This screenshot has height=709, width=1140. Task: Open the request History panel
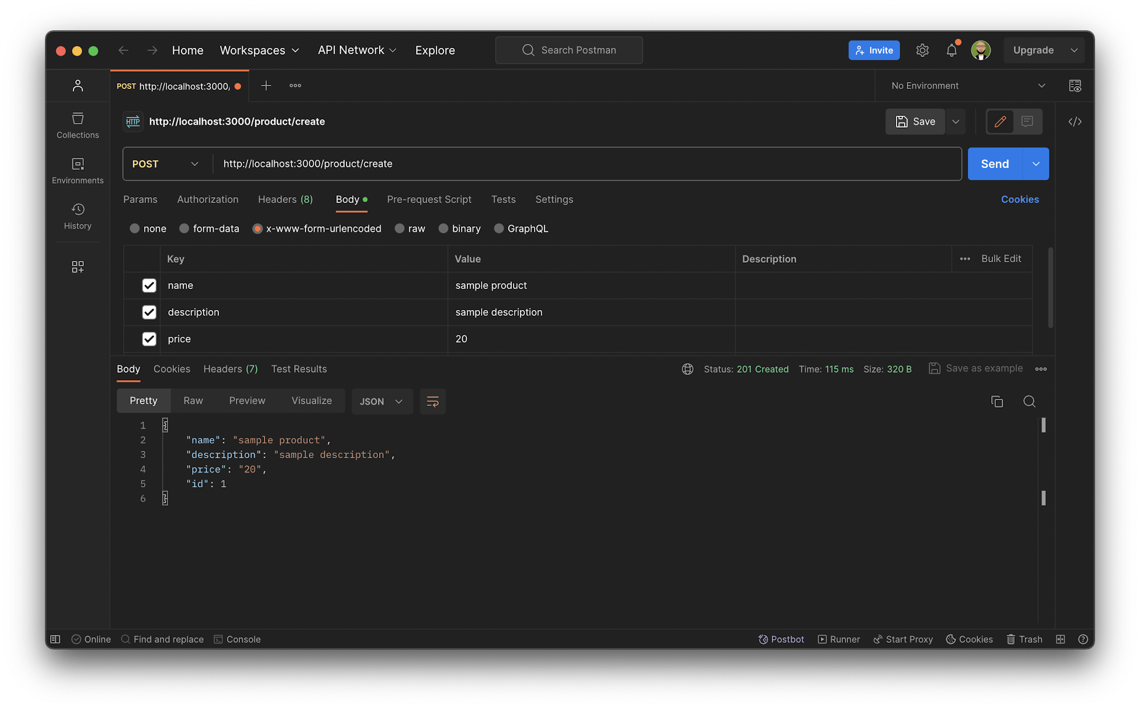click(x=78, y=216)
